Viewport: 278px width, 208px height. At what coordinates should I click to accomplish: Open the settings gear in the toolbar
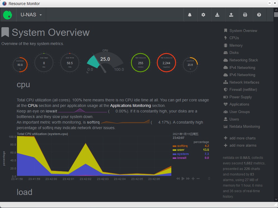[203, 15]
